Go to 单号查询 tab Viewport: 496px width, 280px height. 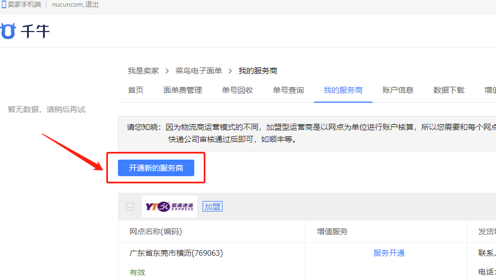click(x=288, y=90)
